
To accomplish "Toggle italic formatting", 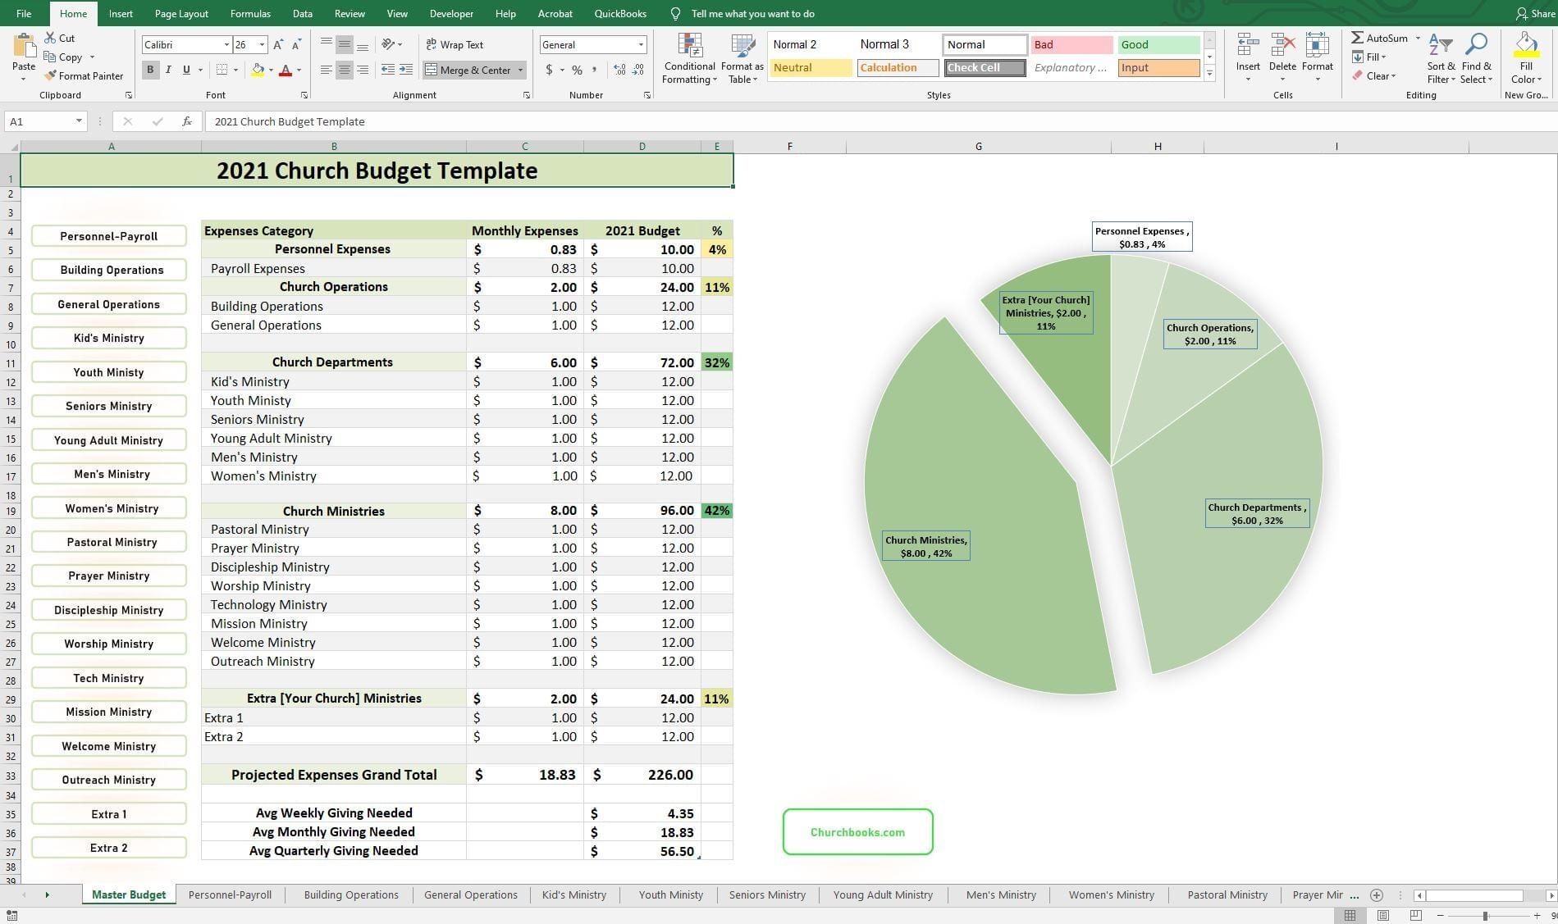I will tap(168, 70).
